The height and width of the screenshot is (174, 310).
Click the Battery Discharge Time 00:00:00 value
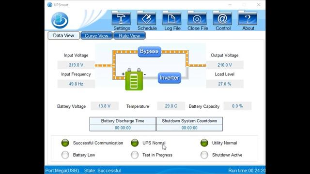click(123, 128)
